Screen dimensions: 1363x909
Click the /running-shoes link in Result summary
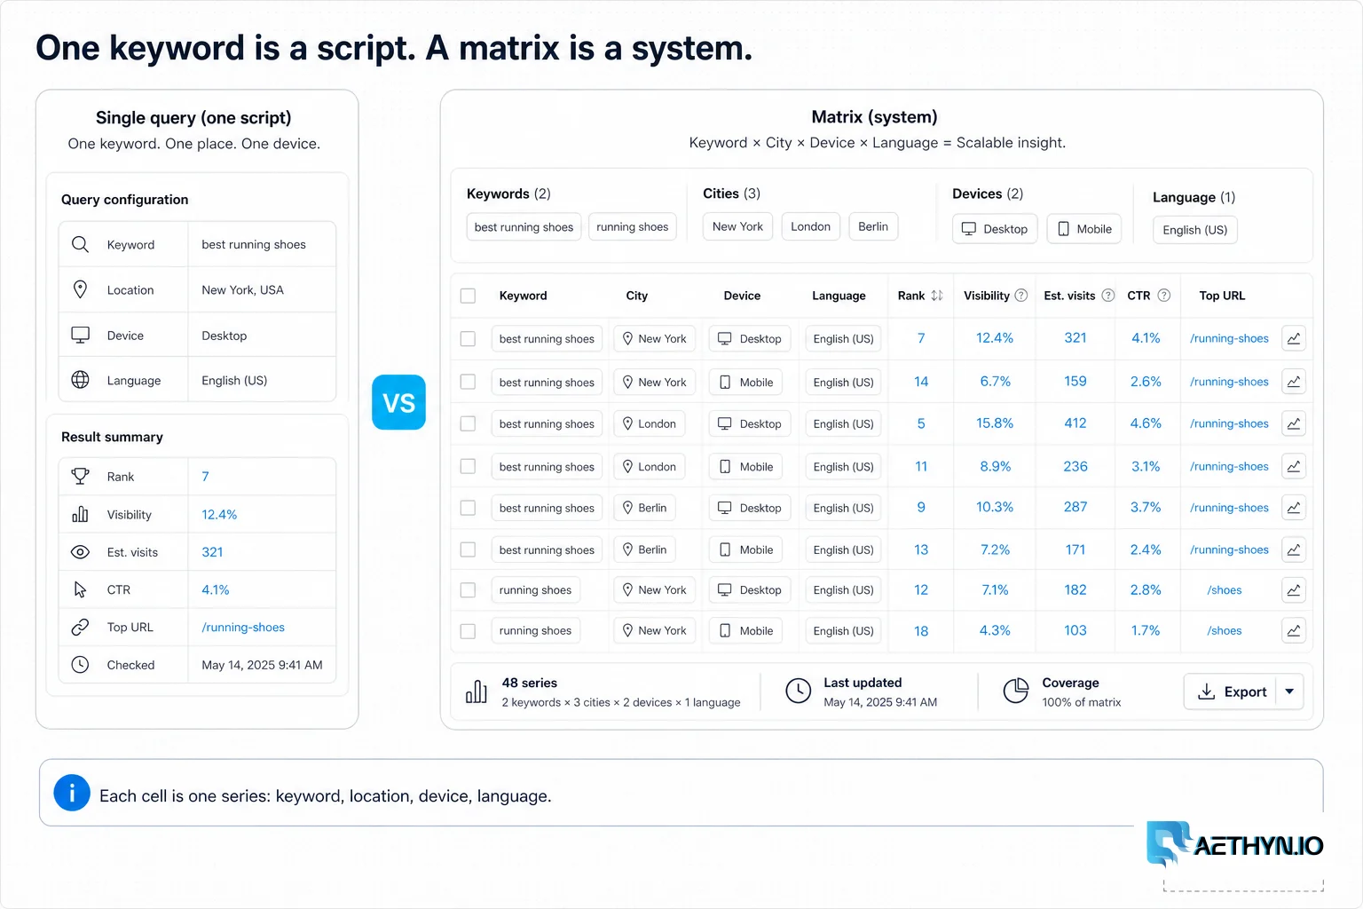click(x=243, y=628)
